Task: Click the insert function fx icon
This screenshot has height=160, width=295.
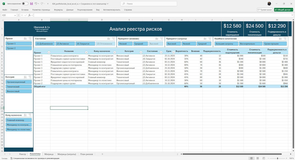Action: coord(30,15)
